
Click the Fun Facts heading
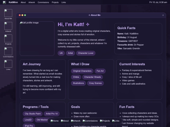(x=127, y=107)
